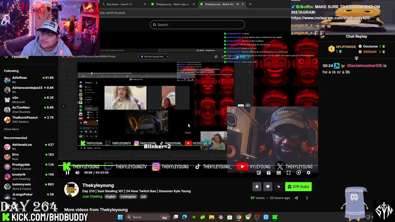Toggle theater mode on the player
This screenshot has width=395, height=222.
(x=279, y=173)
